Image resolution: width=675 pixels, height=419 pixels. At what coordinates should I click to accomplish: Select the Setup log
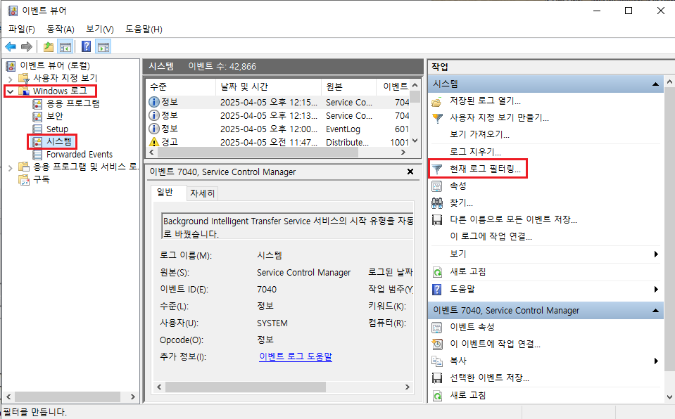57,129
